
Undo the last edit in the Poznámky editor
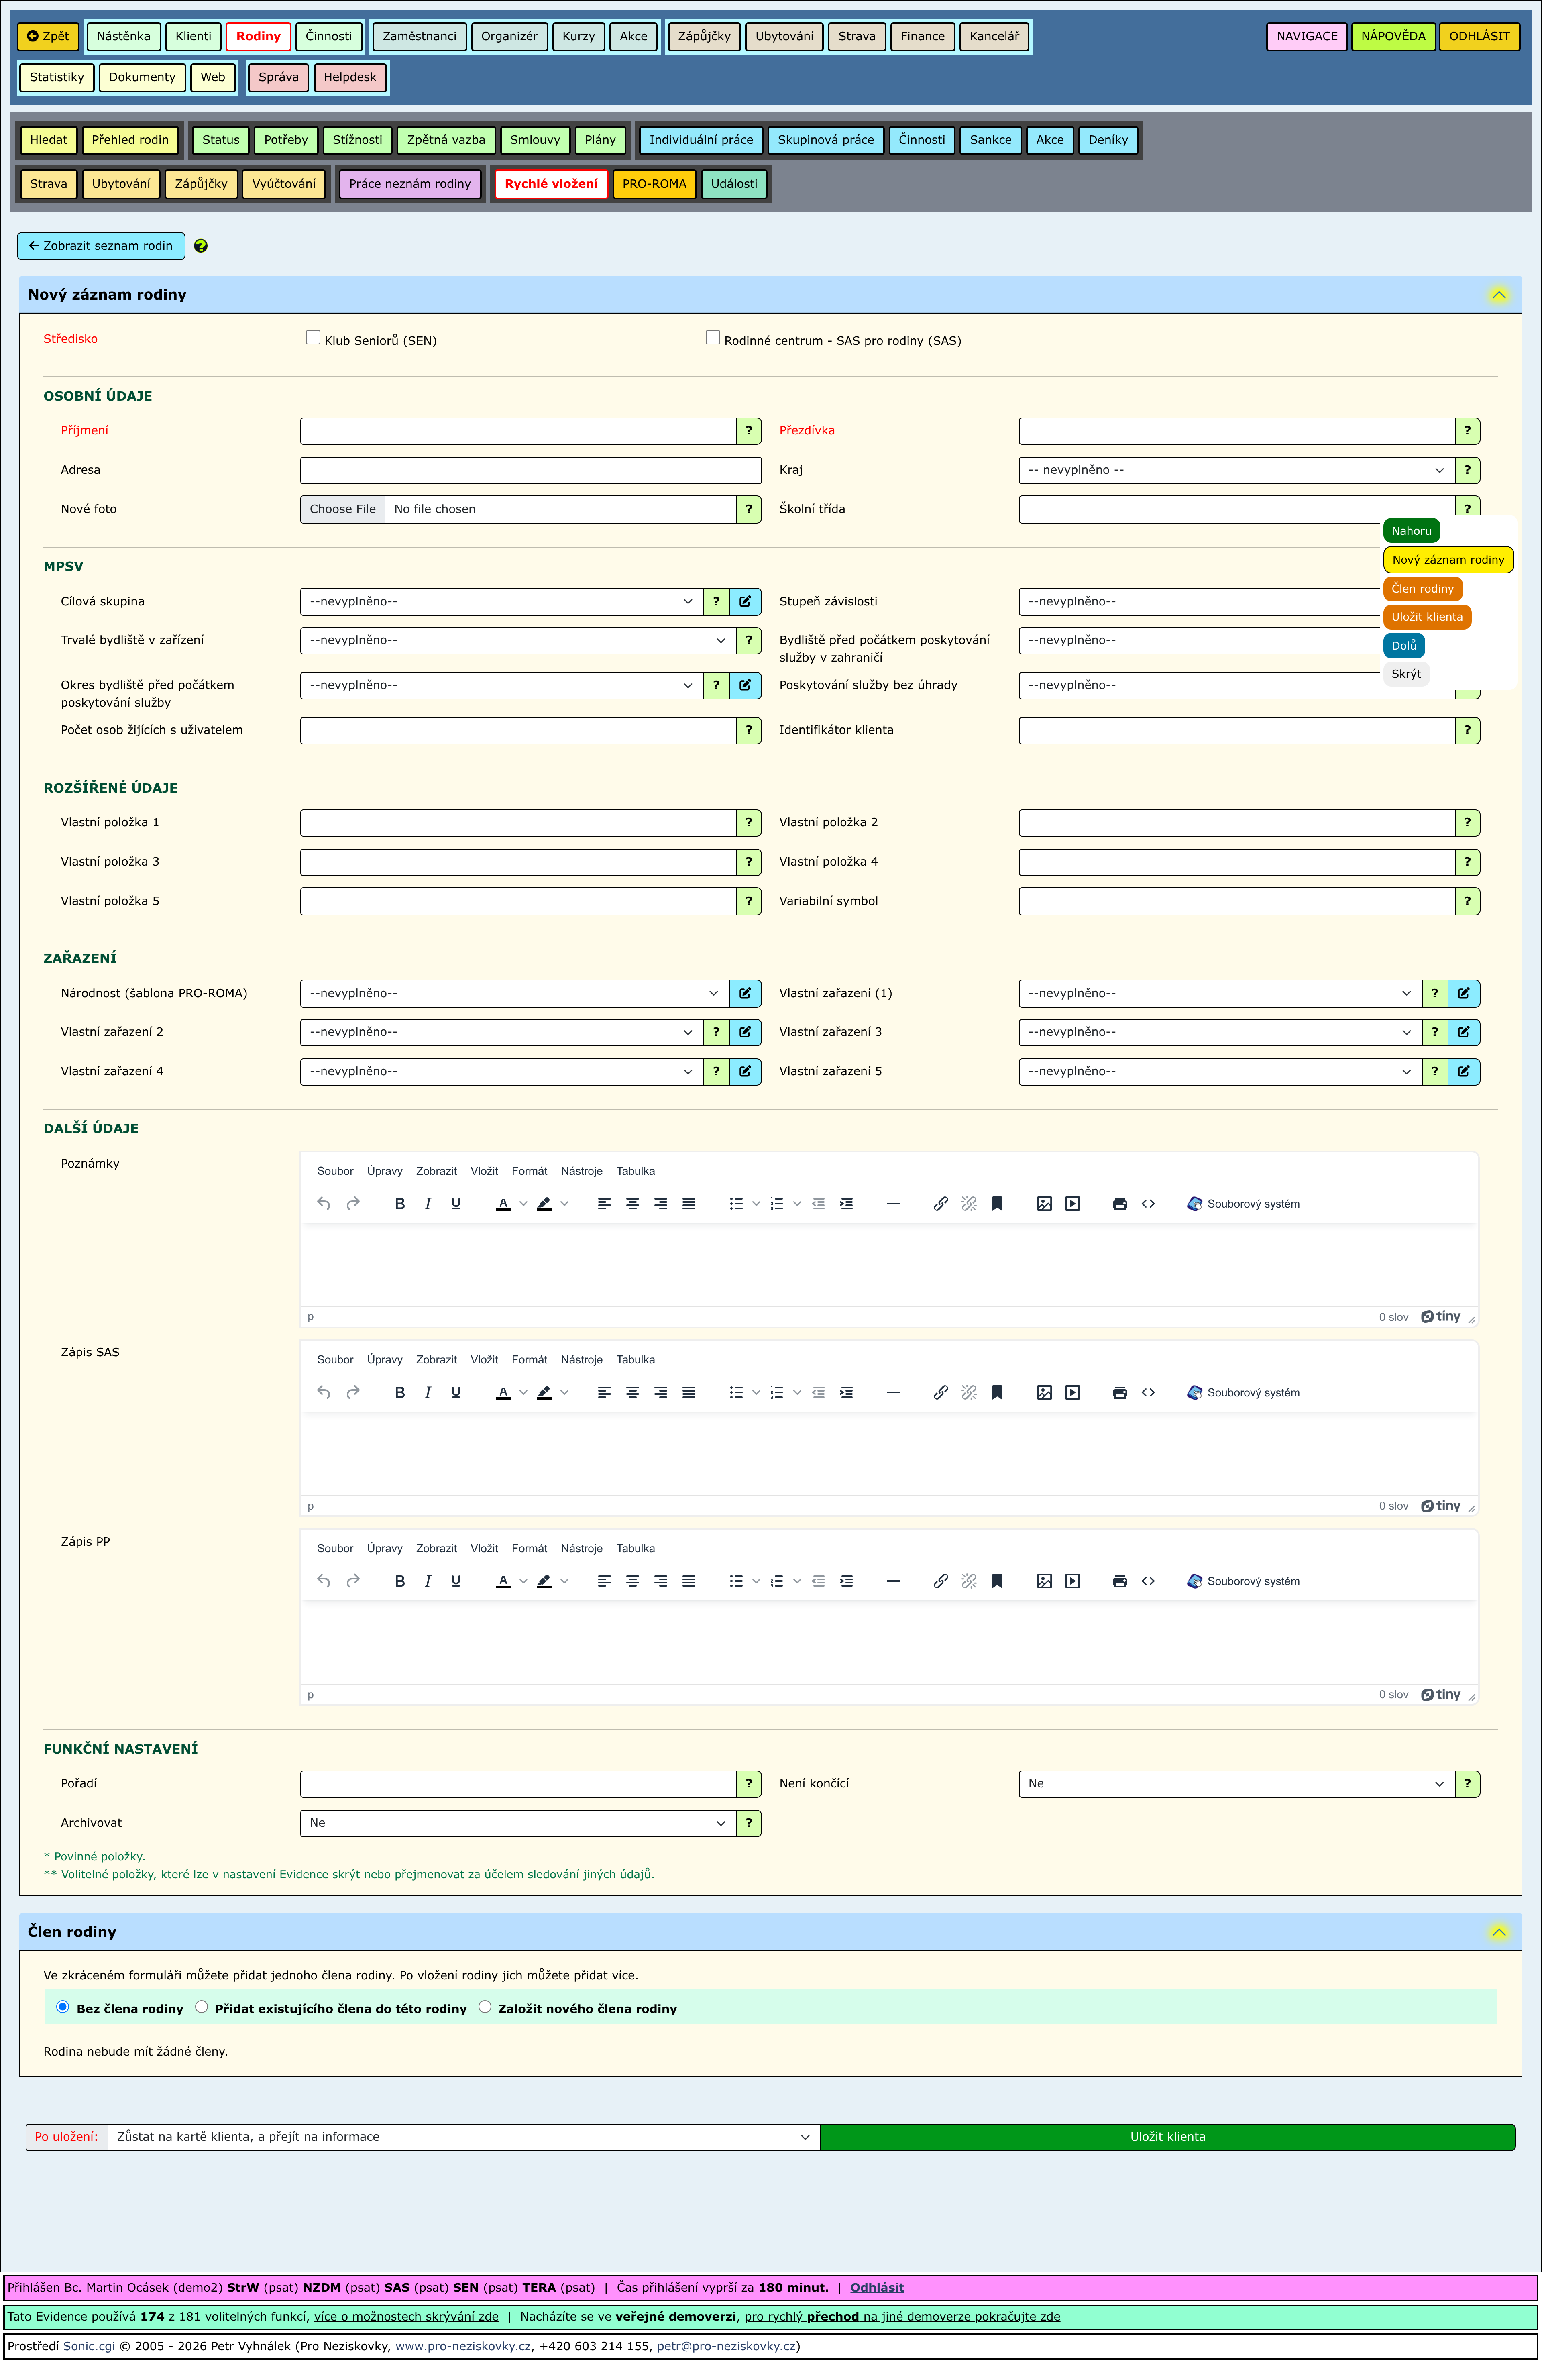pyautogui.click(x=324, y=1204)
